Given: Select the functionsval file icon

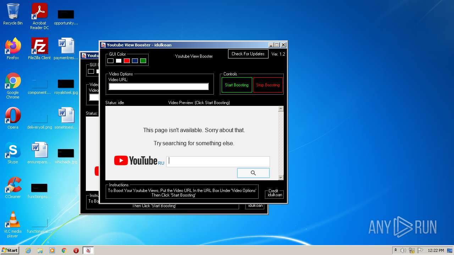Looking at the screenshot, I should 39,225.
